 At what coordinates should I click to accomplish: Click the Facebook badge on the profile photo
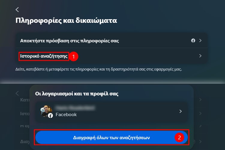(50, 115)
